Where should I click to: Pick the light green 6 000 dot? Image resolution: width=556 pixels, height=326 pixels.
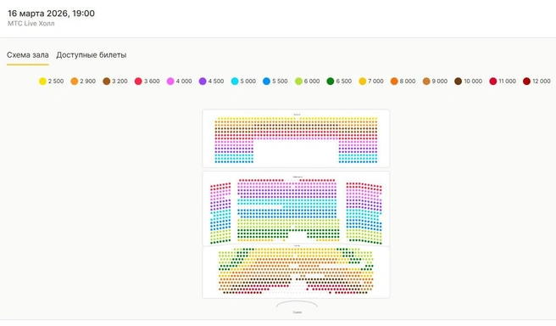coord(298,81)
